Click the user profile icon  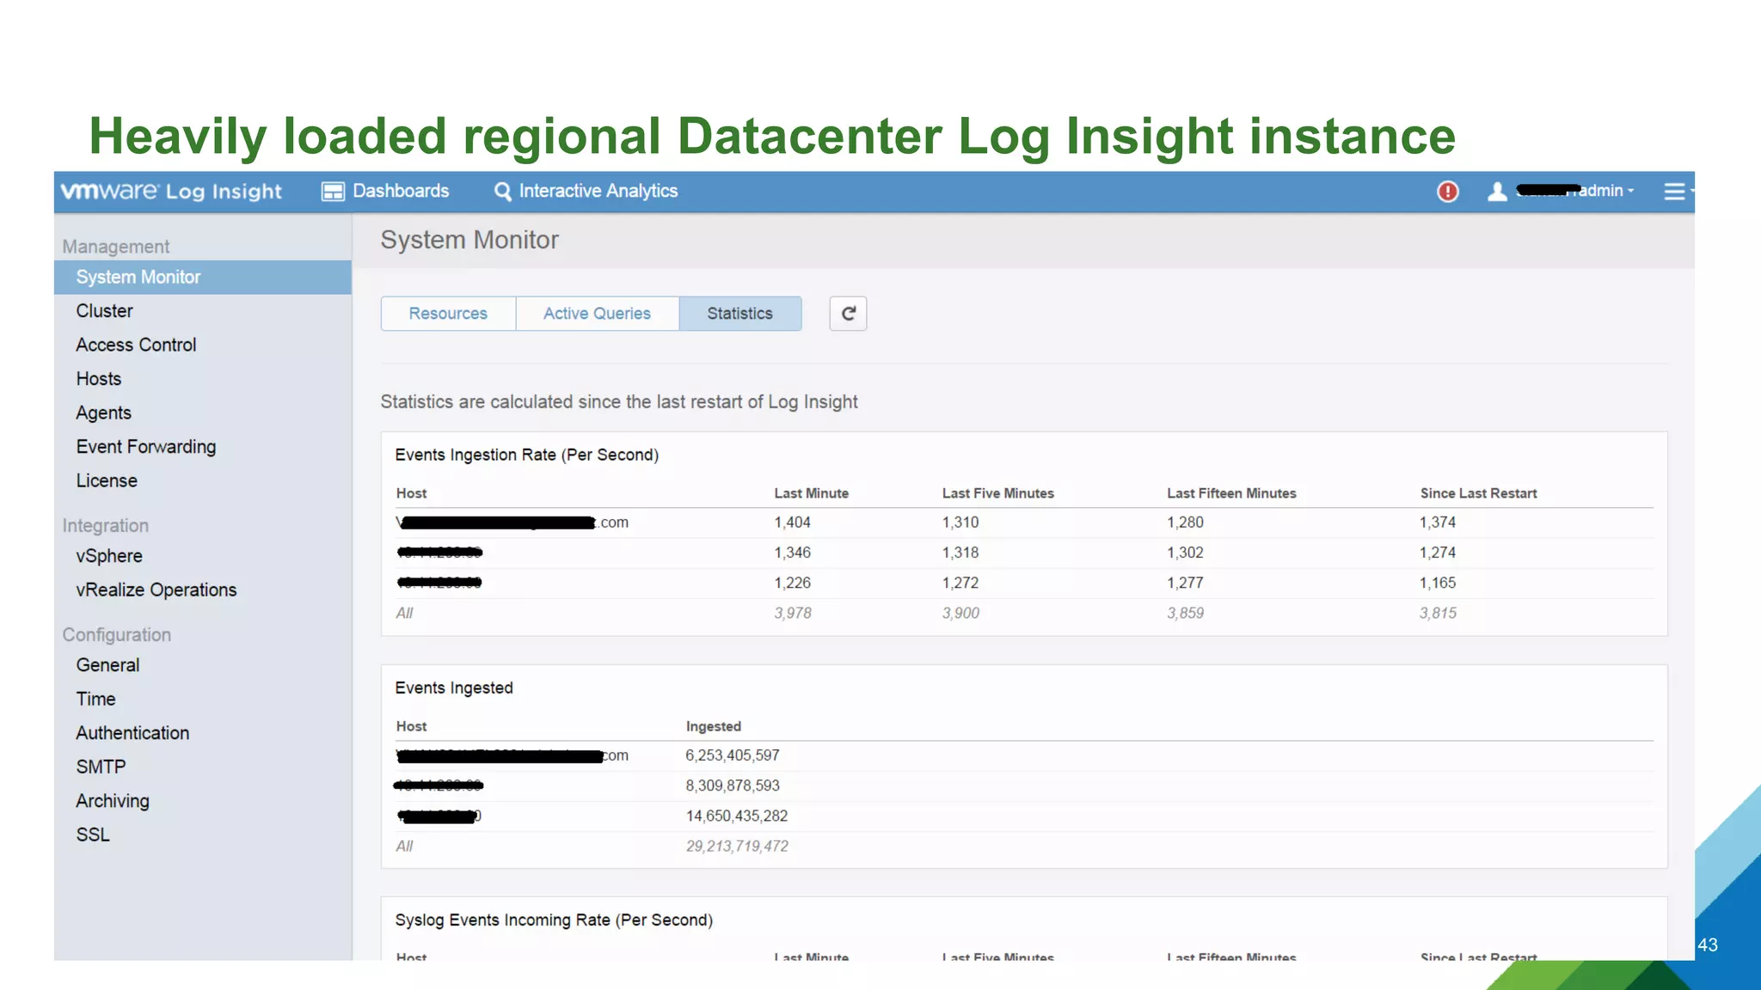tap(1497, 192)
